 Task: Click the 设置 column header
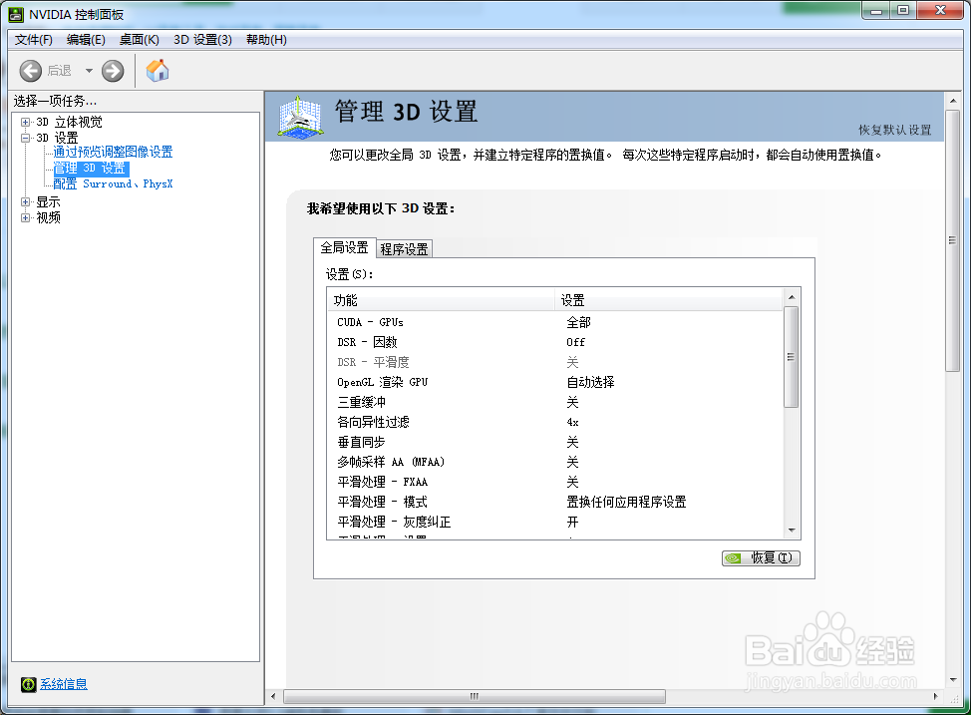[669, 300]
